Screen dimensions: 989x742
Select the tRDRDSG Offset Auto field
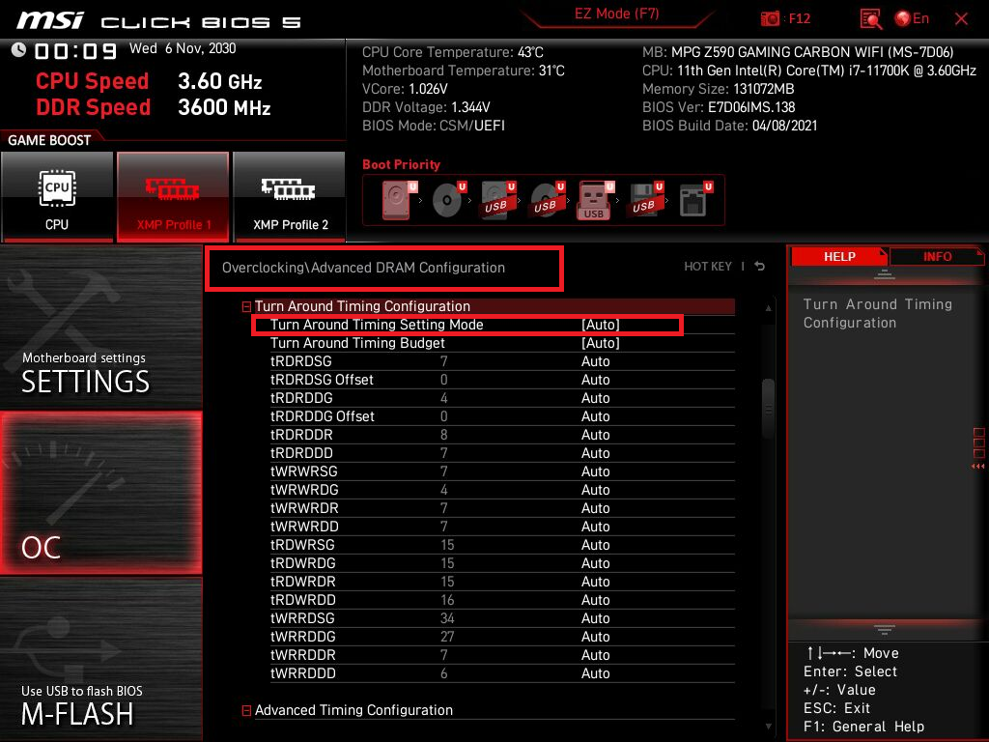pos(595,380)
